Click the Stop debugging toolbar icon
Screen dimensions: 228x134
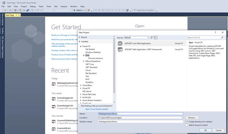click(x=99, y=10)
